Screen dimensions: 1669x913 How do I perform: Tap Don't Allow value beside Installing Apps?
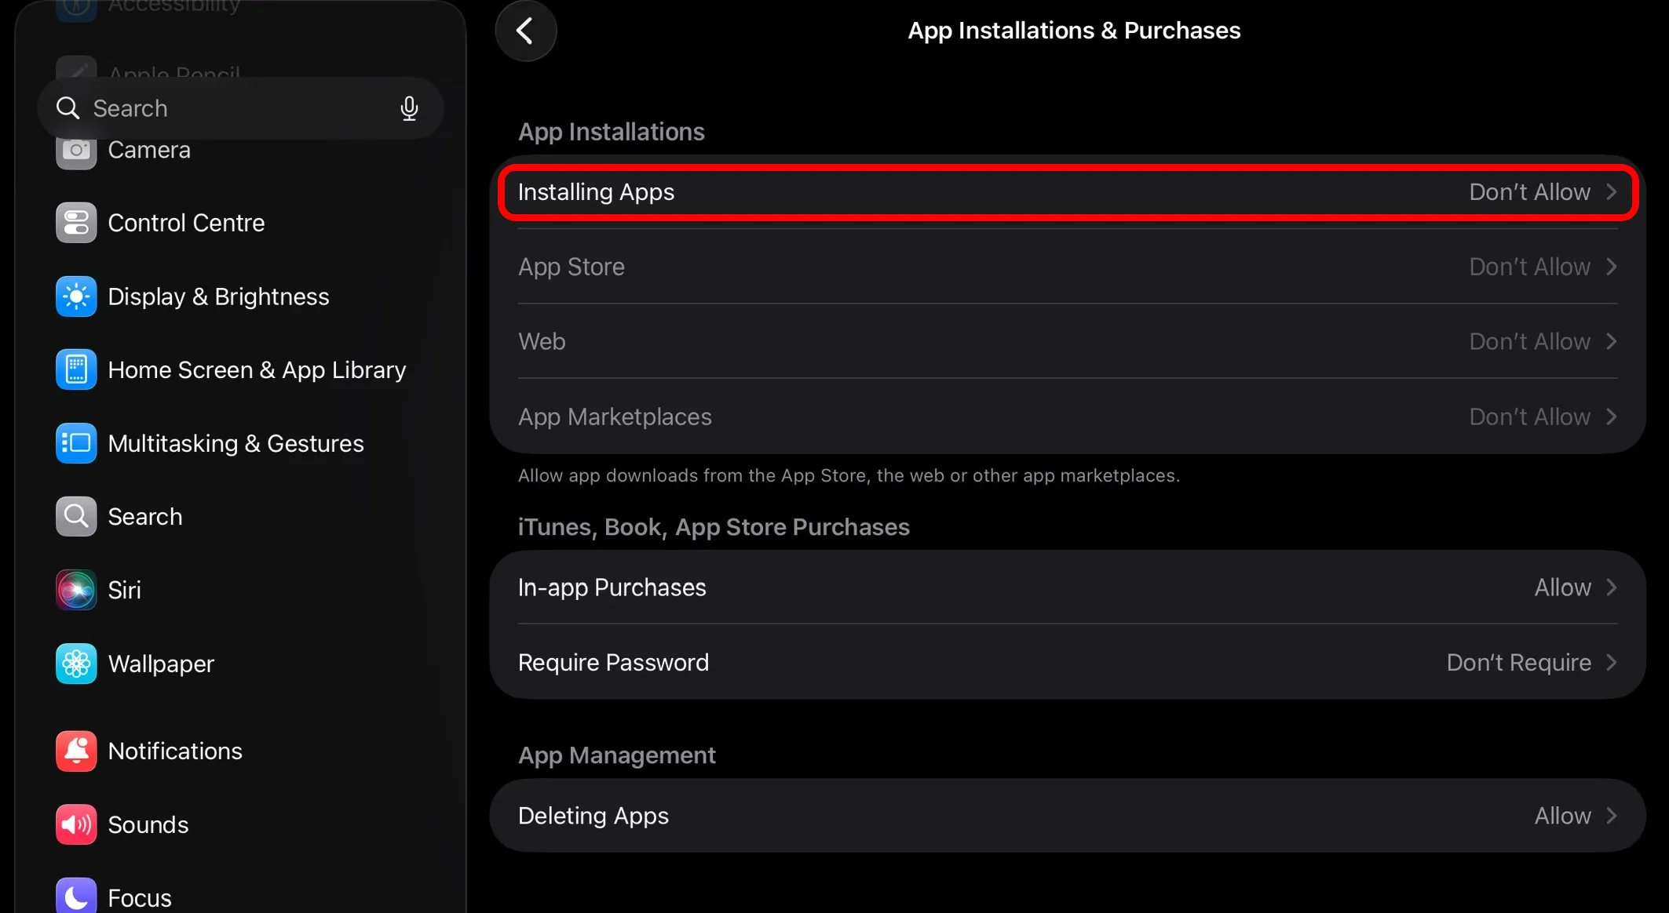(1529, 192)
